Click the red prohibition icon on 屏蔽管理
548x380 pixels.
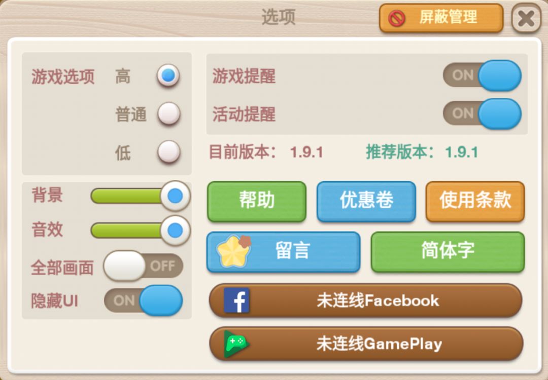[x=397, y=18]
